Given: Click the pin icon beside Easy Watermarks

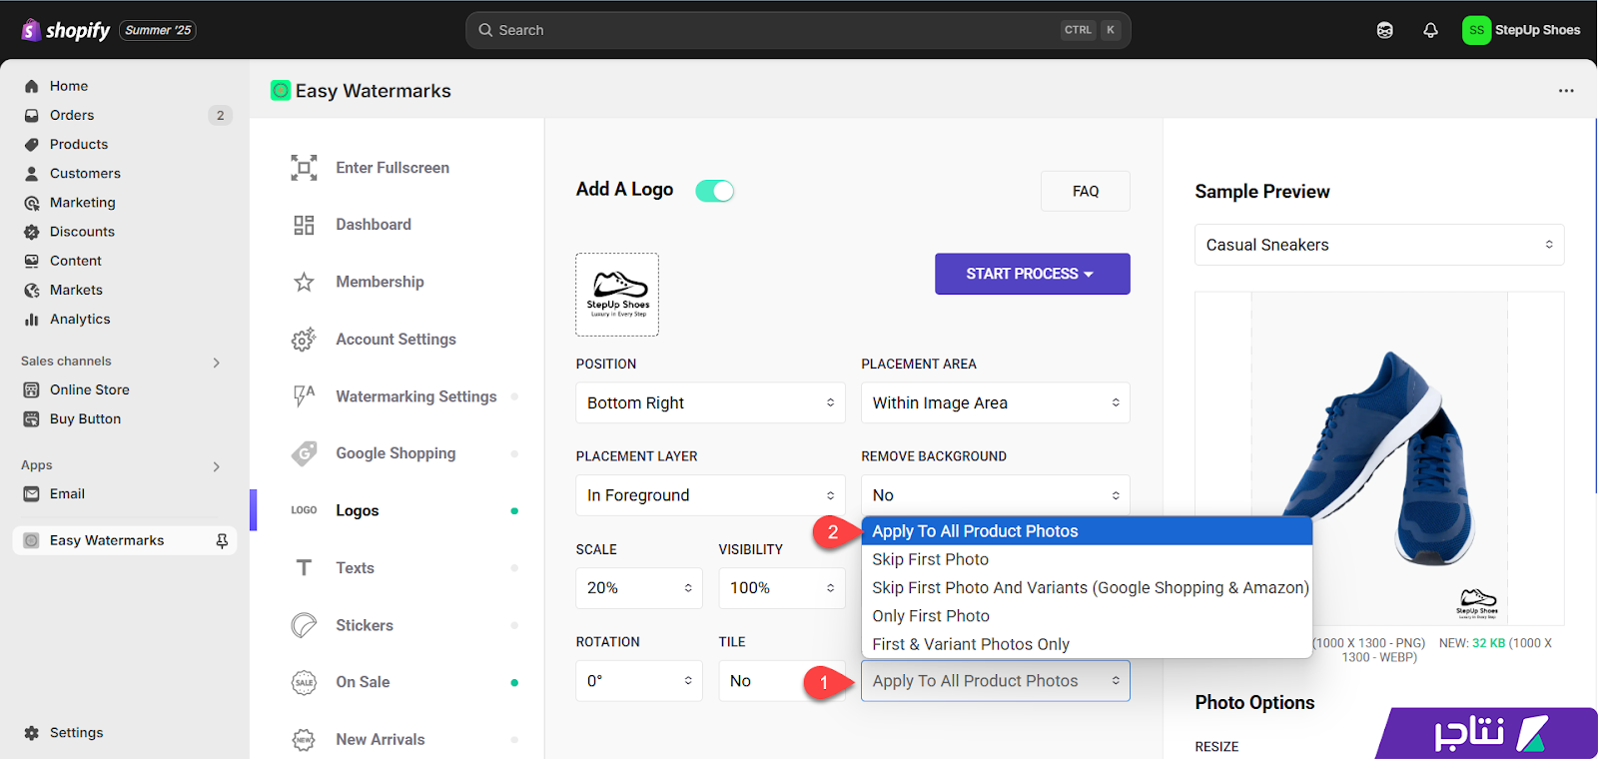Looking at the screenshot, I should [x=222, y=540].
